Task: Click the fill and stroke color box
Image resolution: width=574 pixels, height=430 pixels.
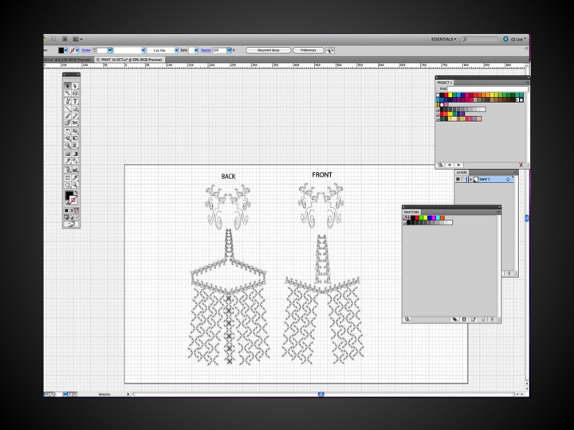Action: click(70, 196)
